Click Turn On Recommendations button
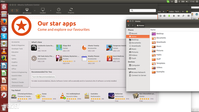This screenshot has width=199, height=112. coord(44,77)
